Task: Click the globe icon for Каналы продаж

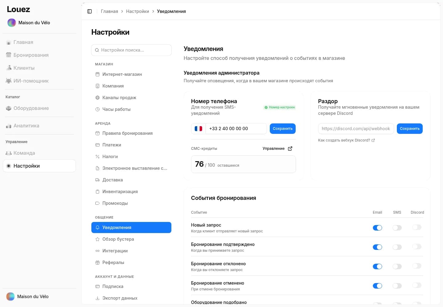Action: (x=98, y=98)
